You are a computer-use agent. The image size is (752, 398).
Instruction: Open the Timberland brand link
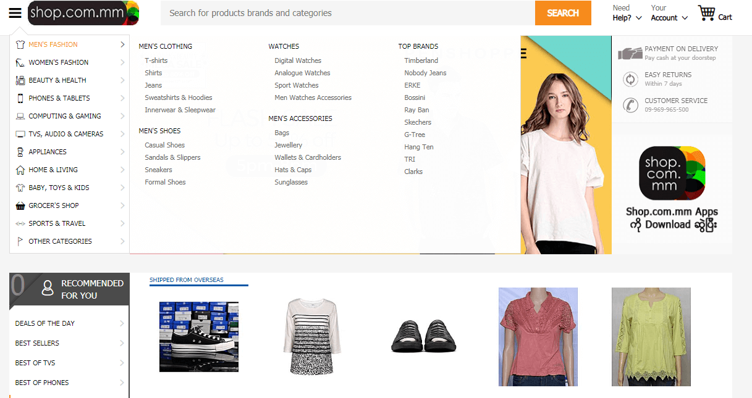click(421, 60)
